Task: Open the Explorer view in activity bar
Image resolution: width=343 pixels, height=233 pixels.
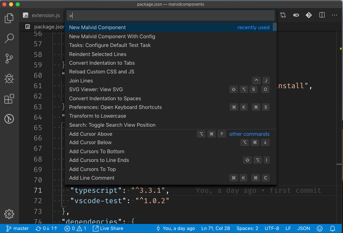Action: [x=9, y=18]
